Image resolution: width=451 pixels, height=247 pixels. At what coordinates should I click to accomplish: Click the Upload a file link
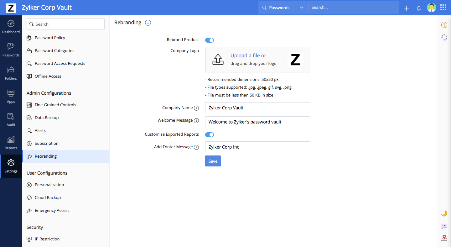pyautogui.click(x=248, y=55)
